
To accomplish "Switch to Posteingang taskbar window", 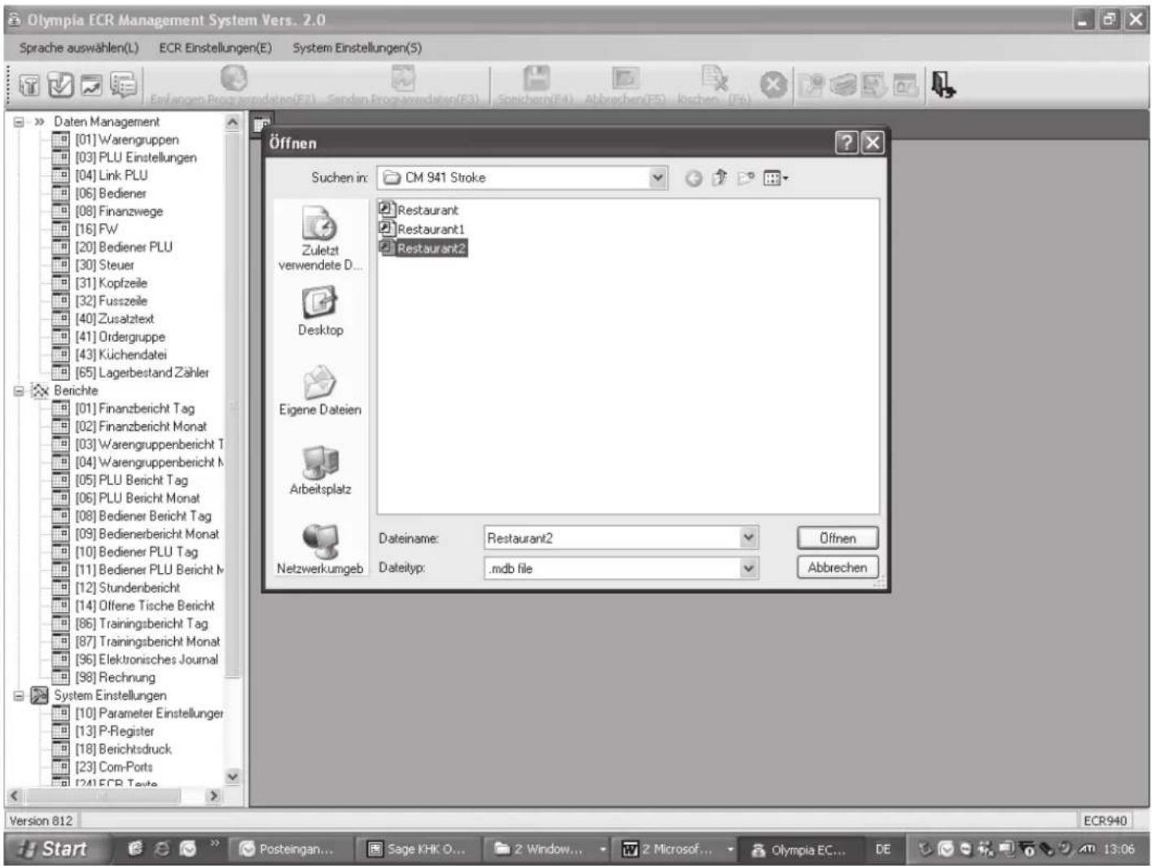I will 295,850.
